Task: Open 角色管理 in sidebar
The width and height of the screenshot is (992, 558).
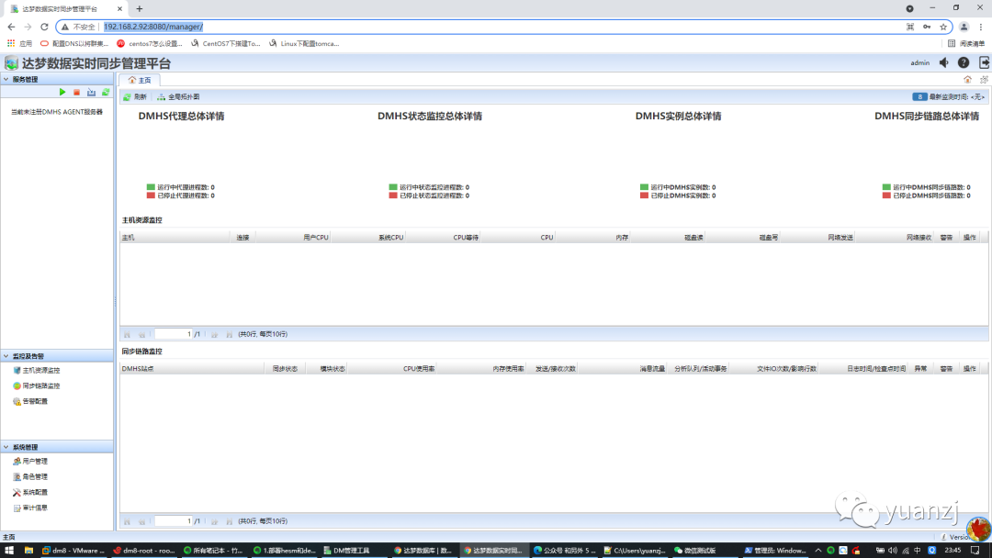Action: coord(30,477)
